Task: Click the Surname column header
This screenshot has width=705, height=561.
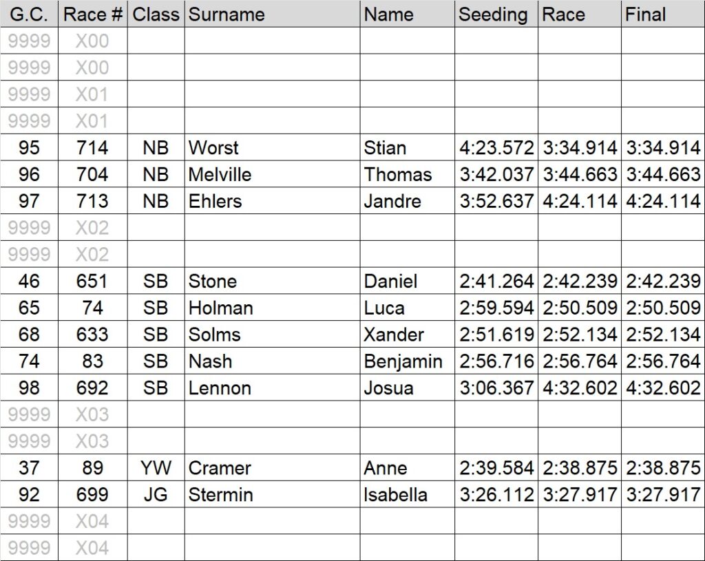Action: click(272, 14)
